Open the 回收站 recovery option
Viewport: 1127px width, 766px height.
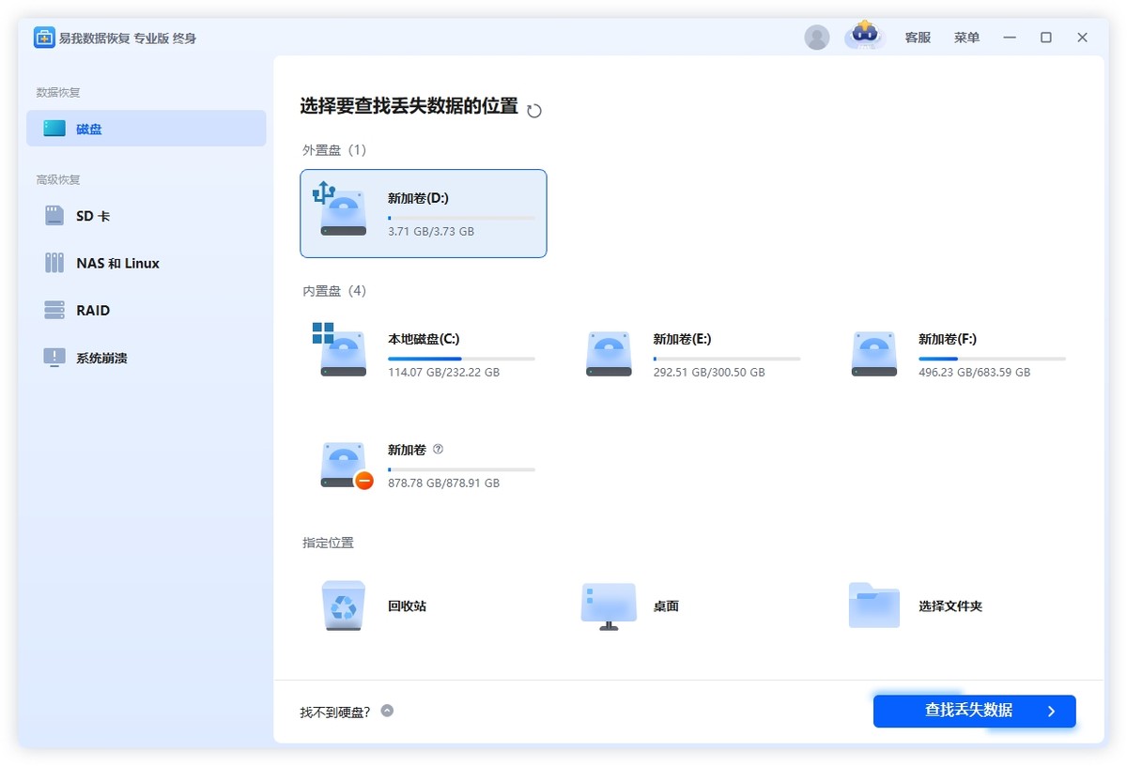(374, 605)
